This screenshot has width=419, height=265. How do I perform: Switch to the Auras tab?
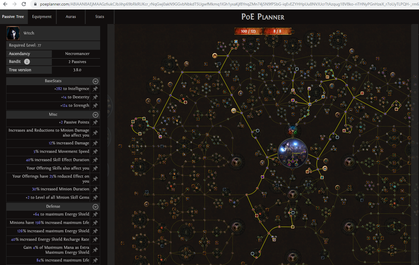click(x=71, y=17)
